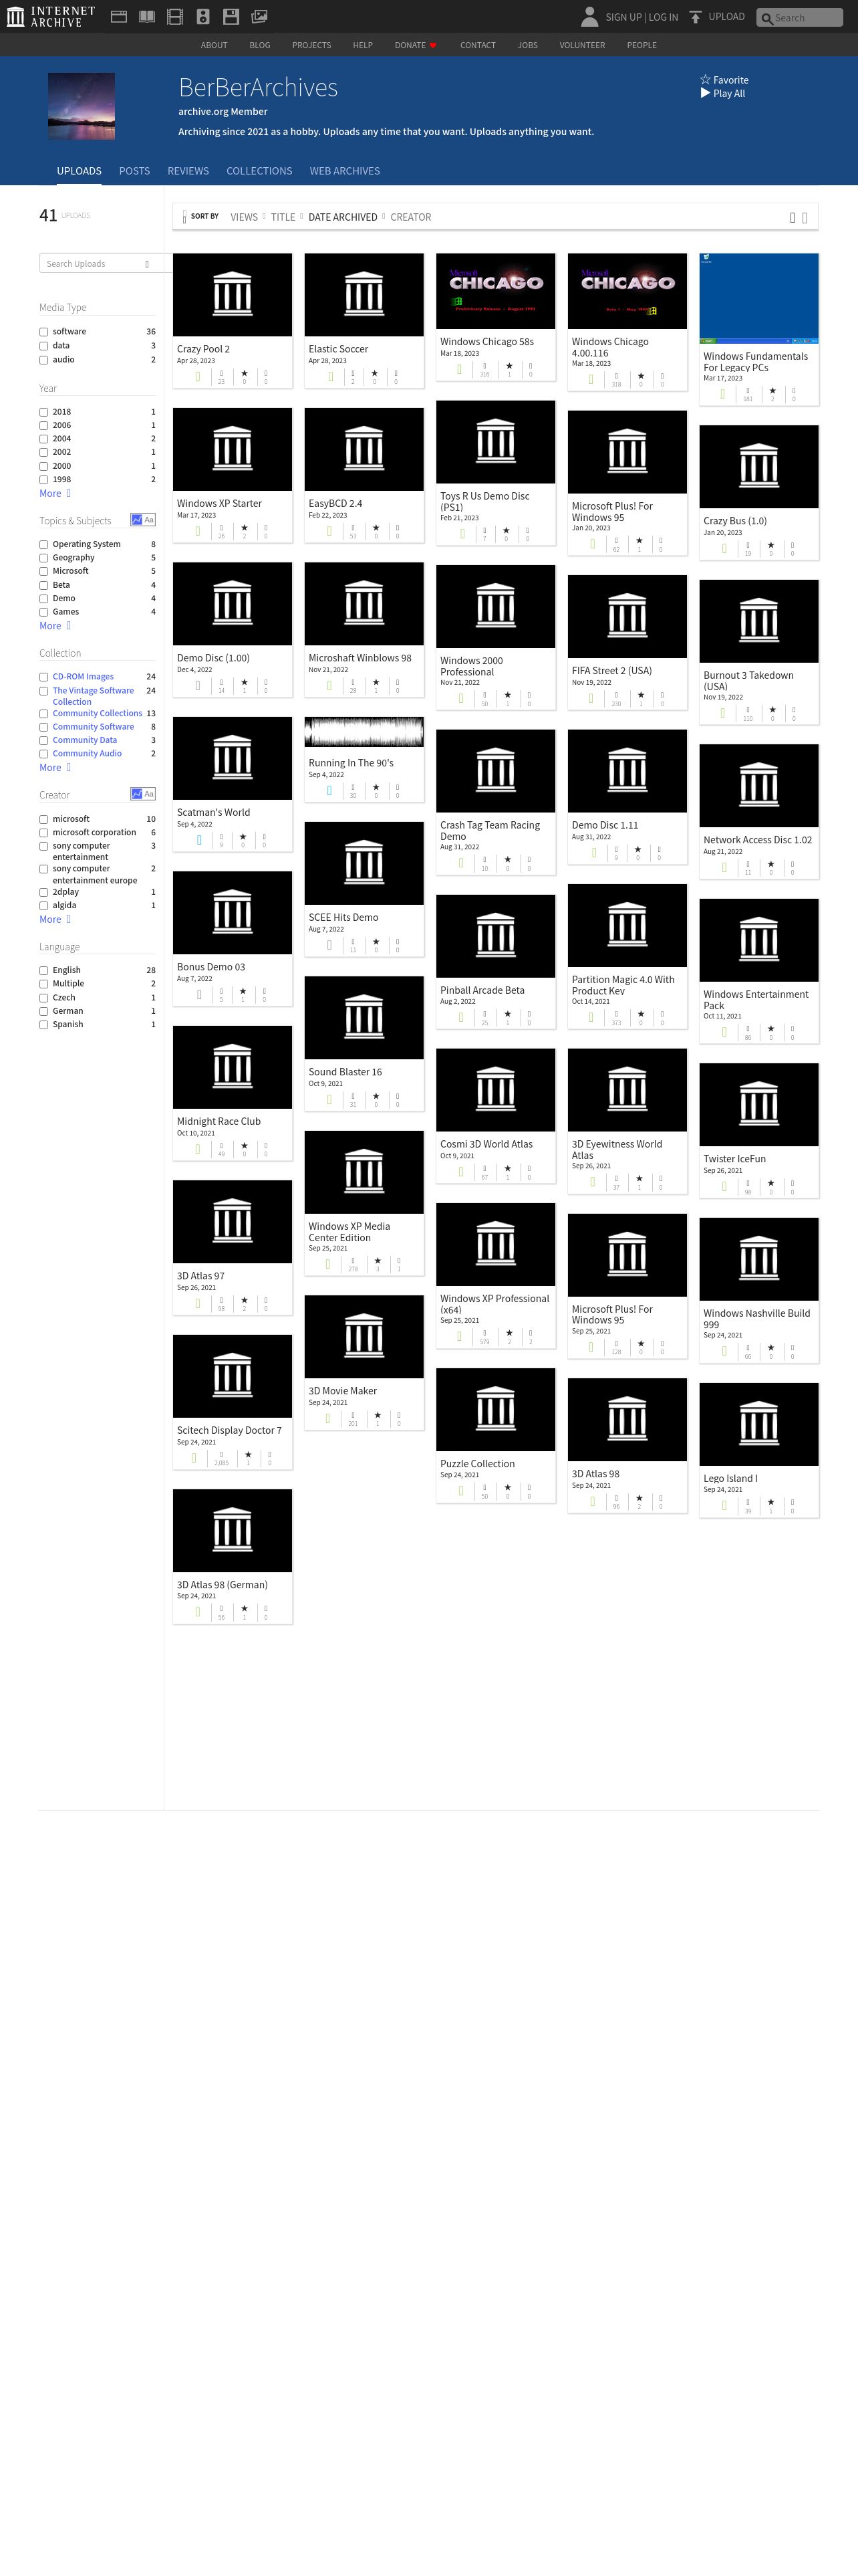Expand More under Creator filters

(55, 919)
